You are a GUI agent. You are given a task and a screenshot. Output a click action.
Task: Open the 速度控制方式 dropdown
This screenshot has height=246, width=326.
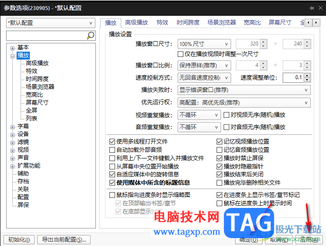point(204,78)
